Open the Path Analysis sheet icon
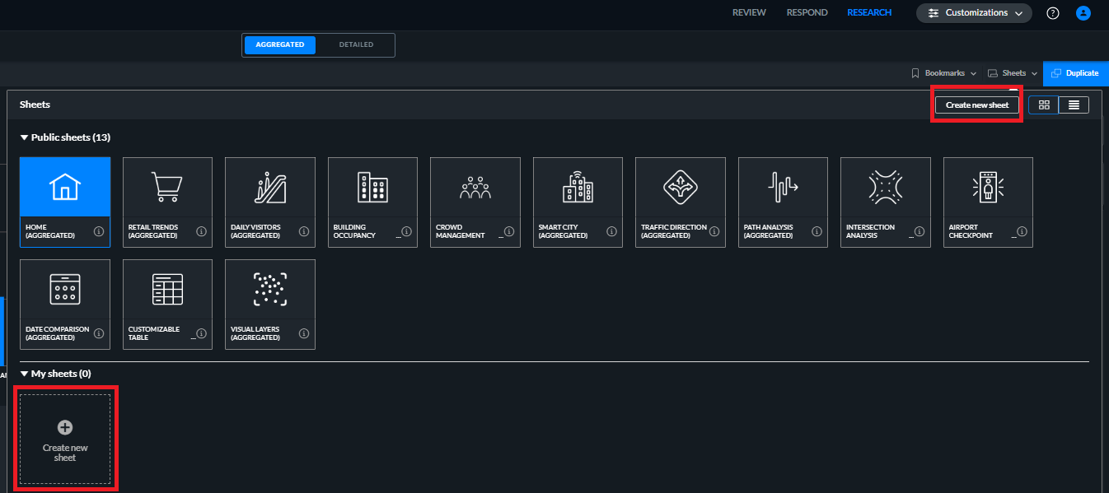1109x493 pixels. 783,188
